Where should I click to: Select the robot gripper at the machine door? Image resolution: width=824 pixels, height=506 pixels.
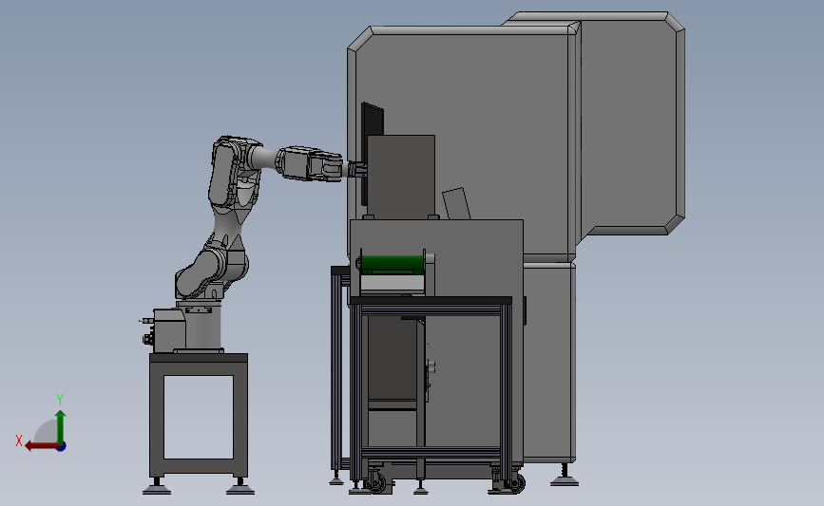point(357,170)
